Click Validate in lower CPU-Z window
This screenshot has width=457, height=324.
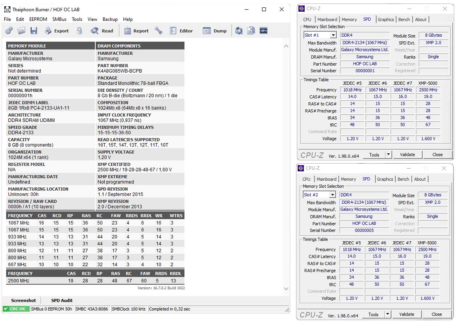(x=407, y=314)
